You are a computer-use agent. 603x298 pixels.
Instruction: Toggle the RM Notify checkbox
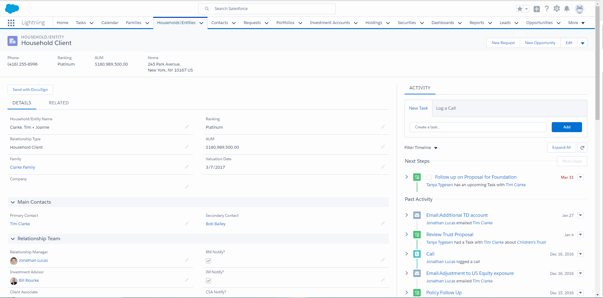tap(209, 261)
